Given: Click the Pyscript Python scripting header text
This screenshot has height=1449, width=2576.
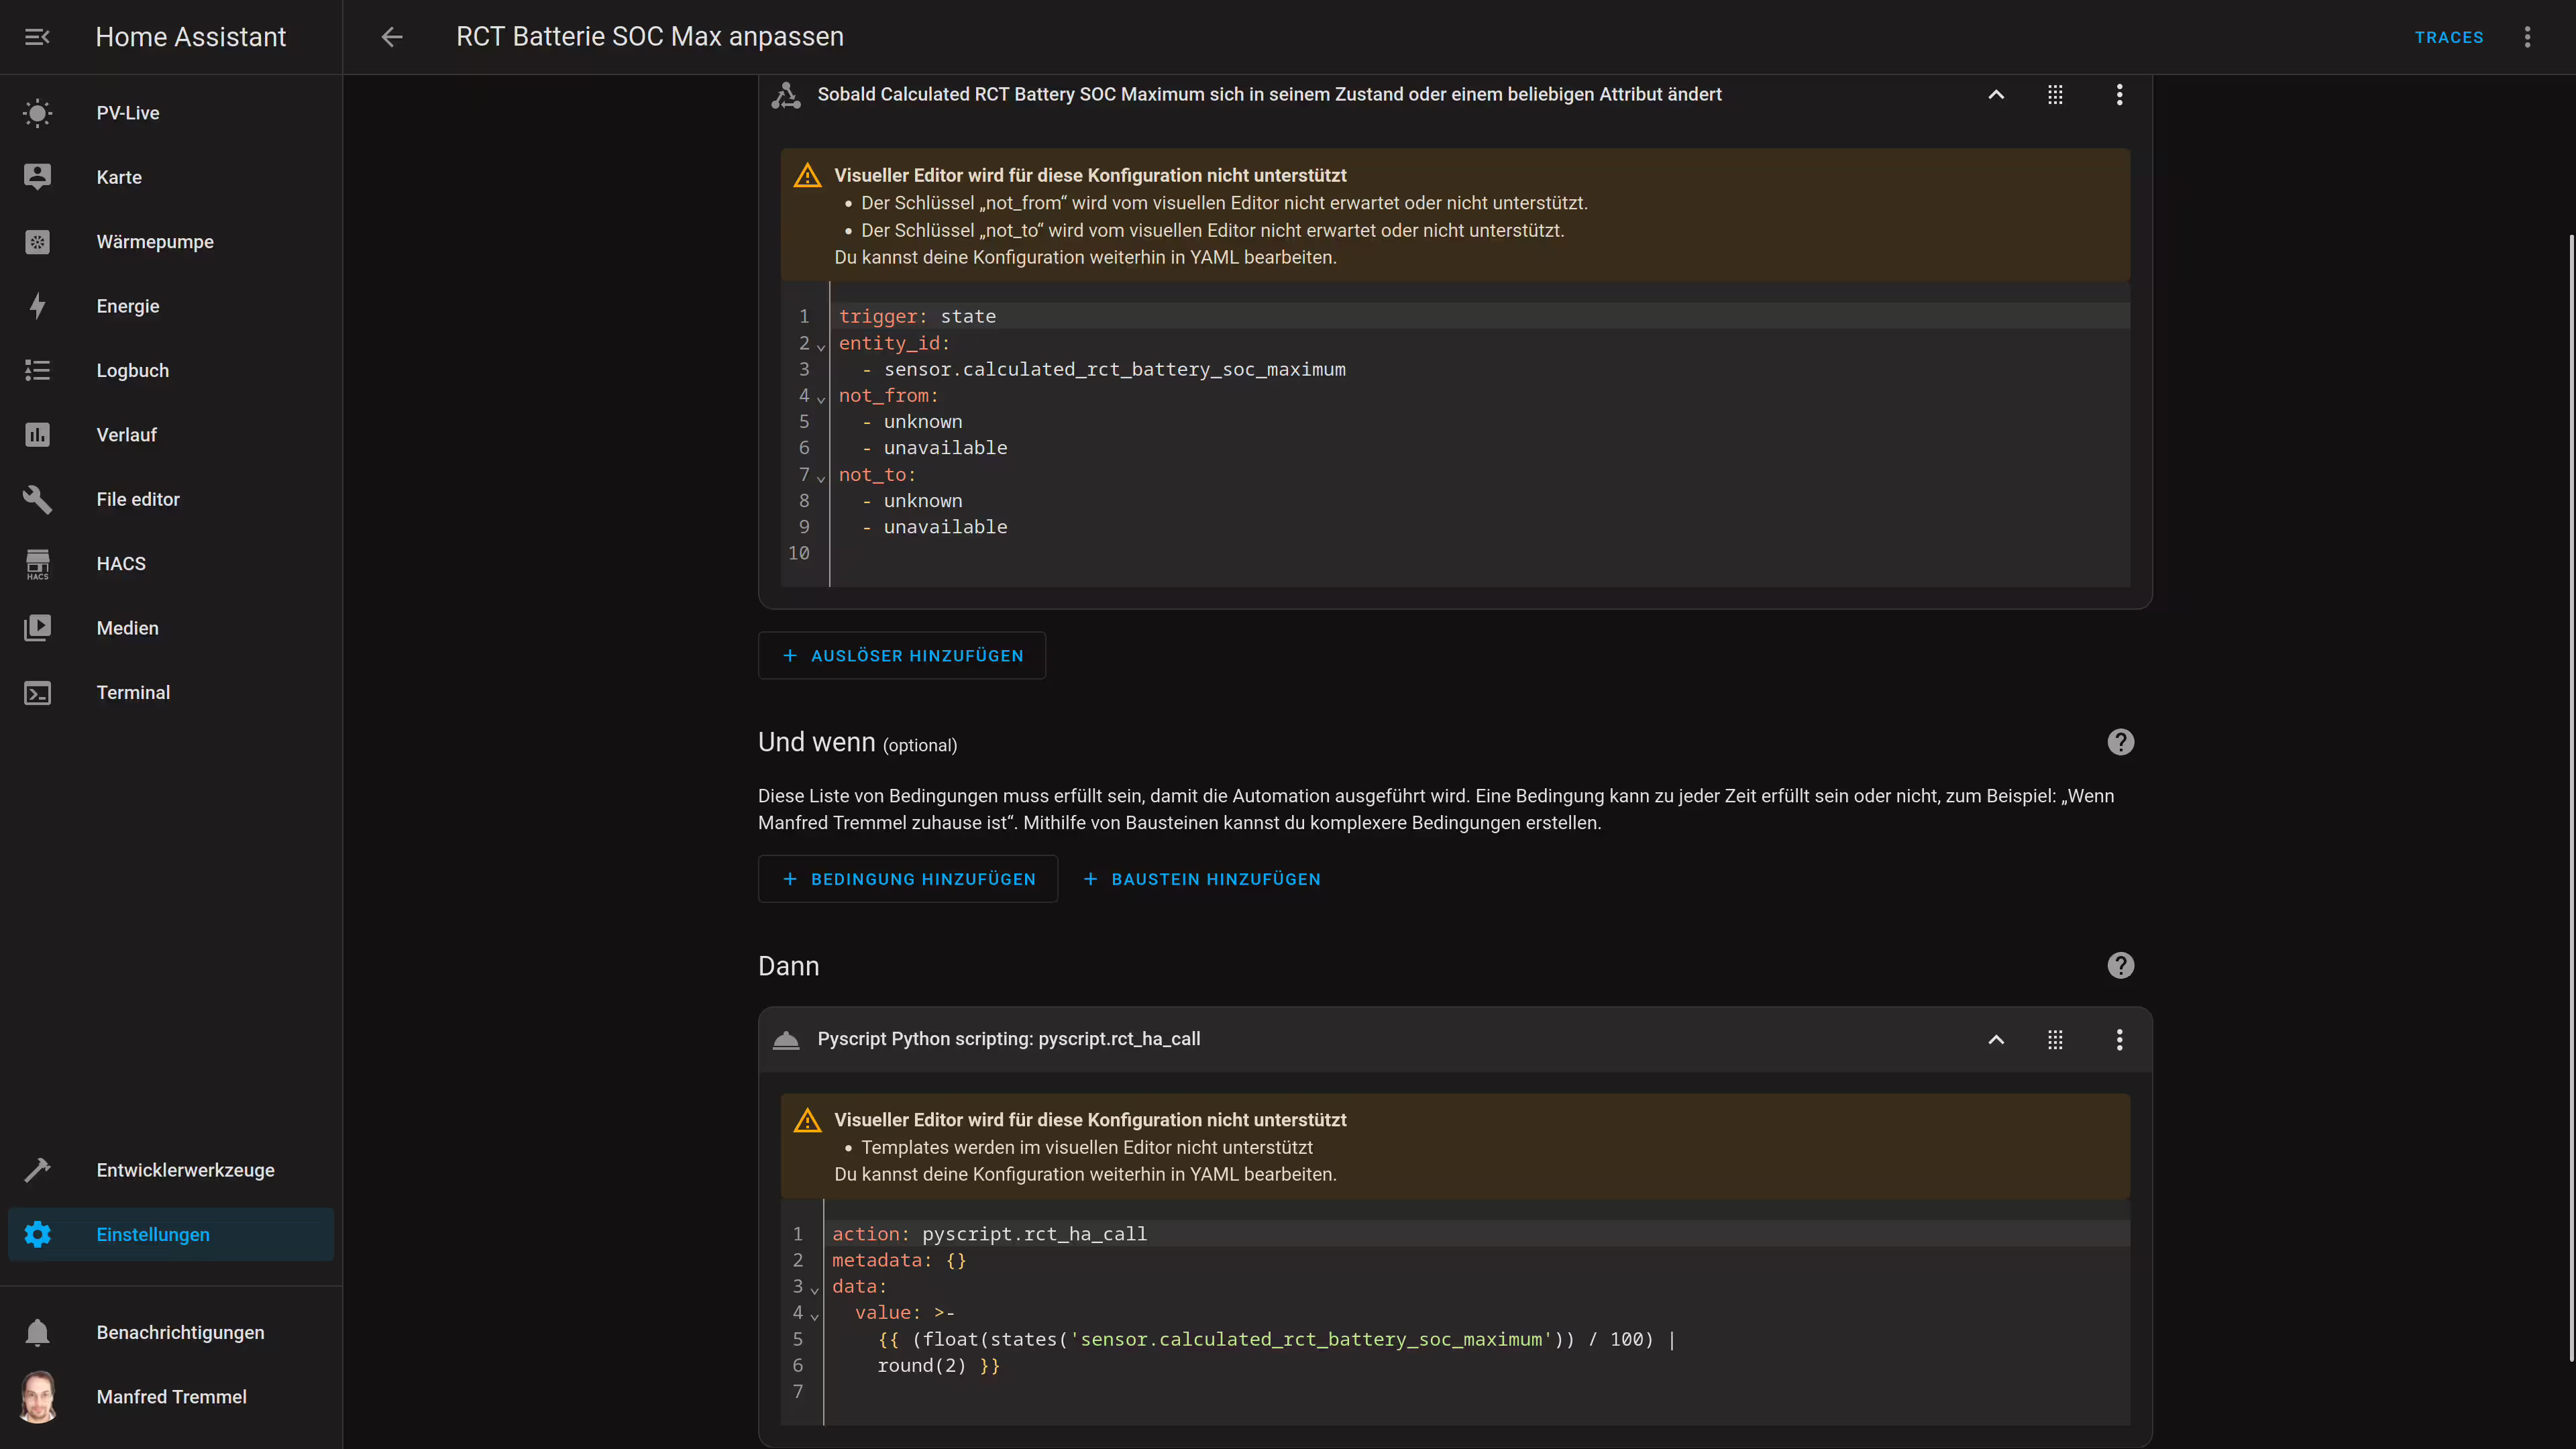Looking at the screenshot, I should coord(1008,1039).
